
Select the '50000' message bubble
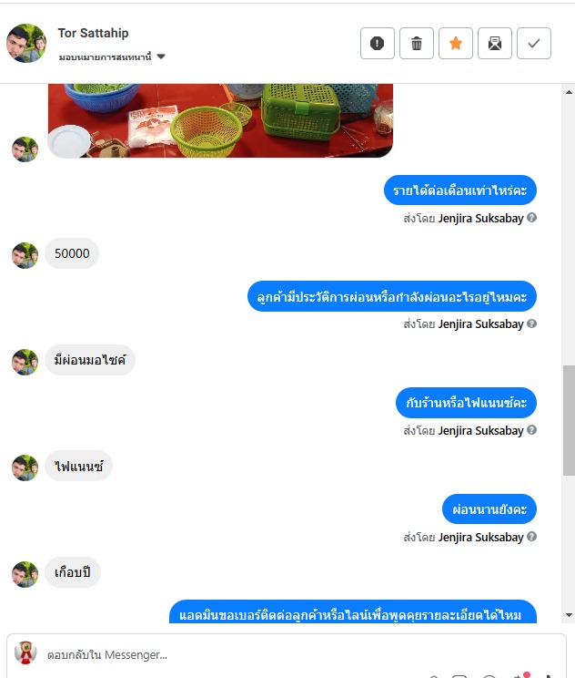72,253
